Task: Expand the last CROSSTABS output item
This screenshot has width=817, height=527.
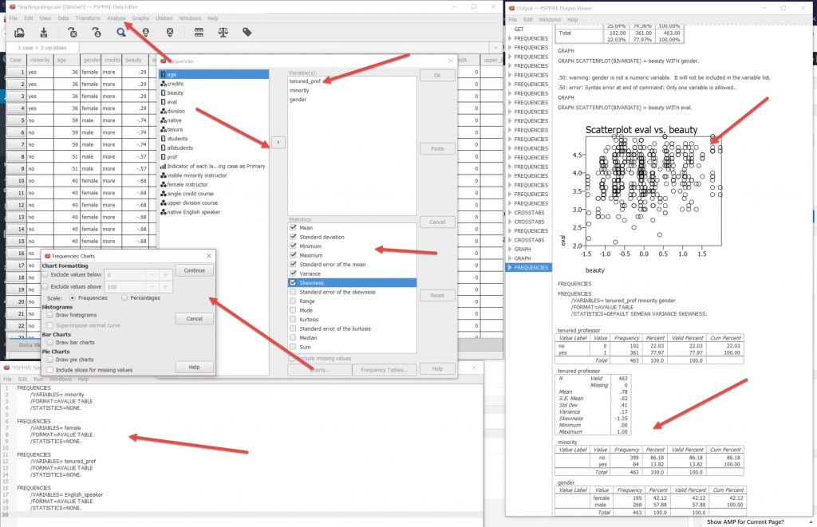Action: point(511,240)
